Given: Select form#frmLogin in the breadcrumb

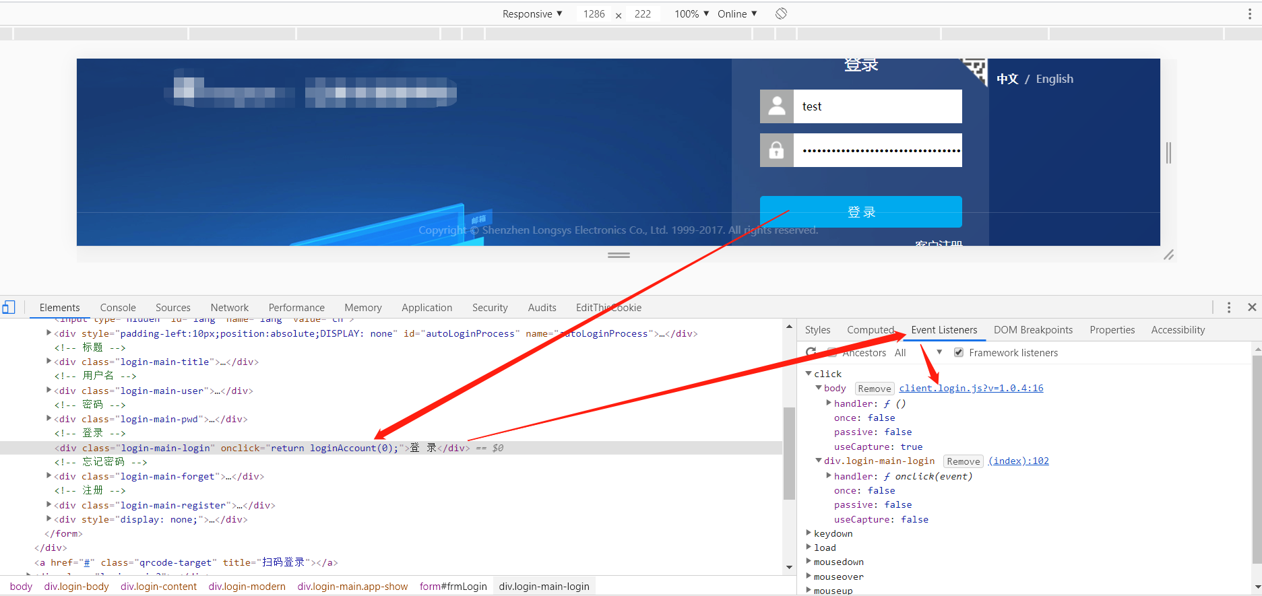Looking at the screenshot, I should [x=453, y=587].
